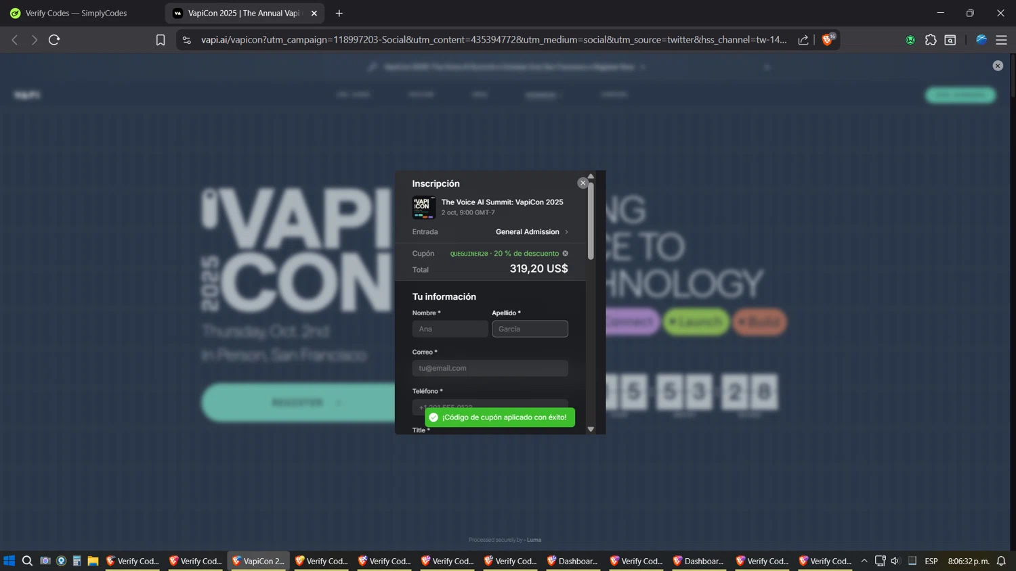Go back using the browser back arrow
Screen dimensions: 1016x571
coord(14,40)
